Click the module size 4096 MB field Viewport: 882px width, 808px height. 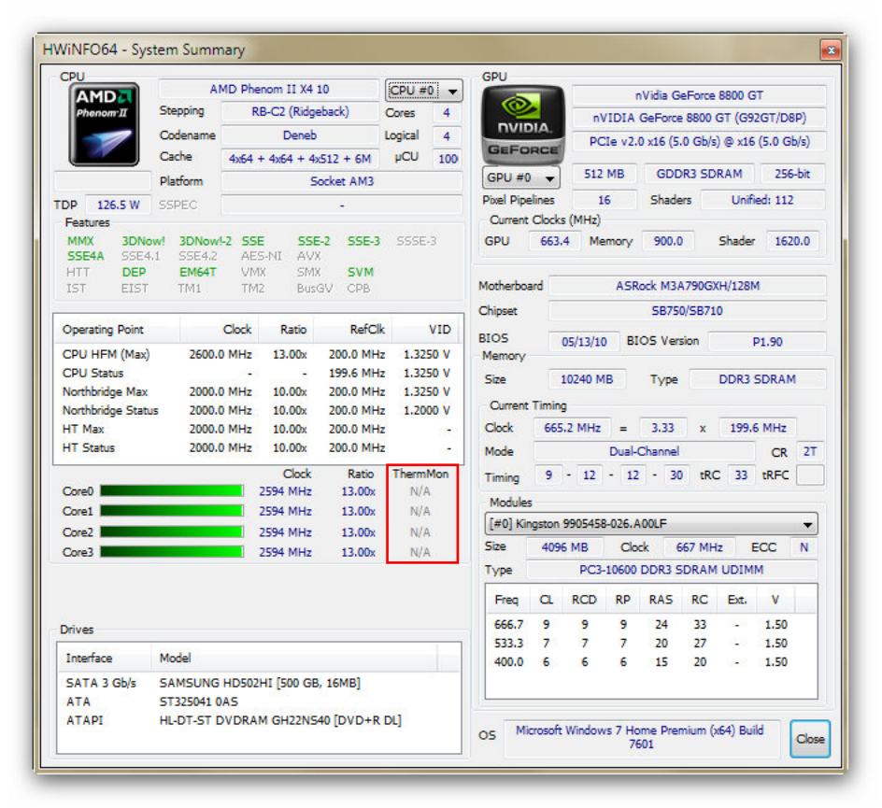[x=564, y=547]
